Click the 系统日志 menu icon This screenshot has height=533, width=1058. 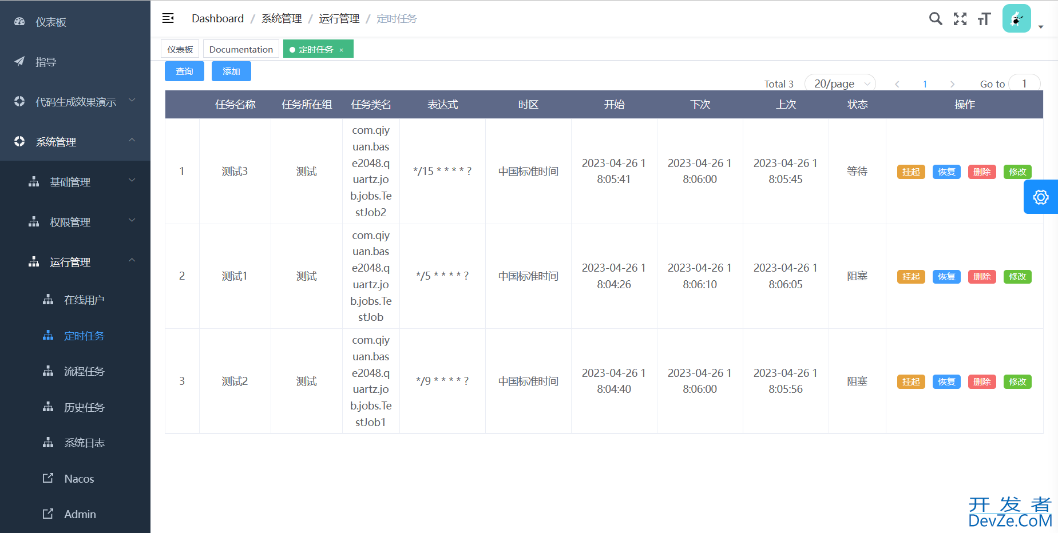pyautogui.click(x=48, y=442)
